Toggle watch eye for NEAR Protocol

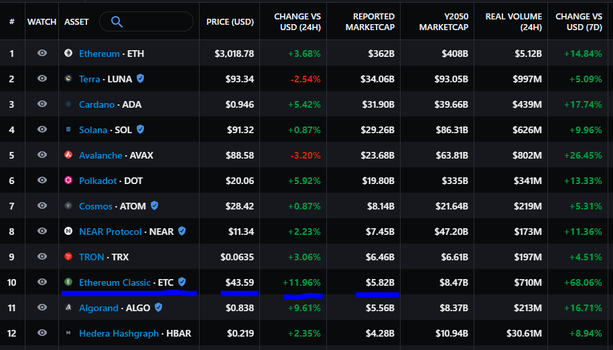coord(42,232)
